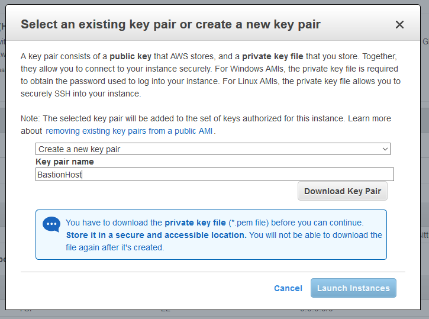
Task: Click Store it in a secure location text
Action: 156,235
